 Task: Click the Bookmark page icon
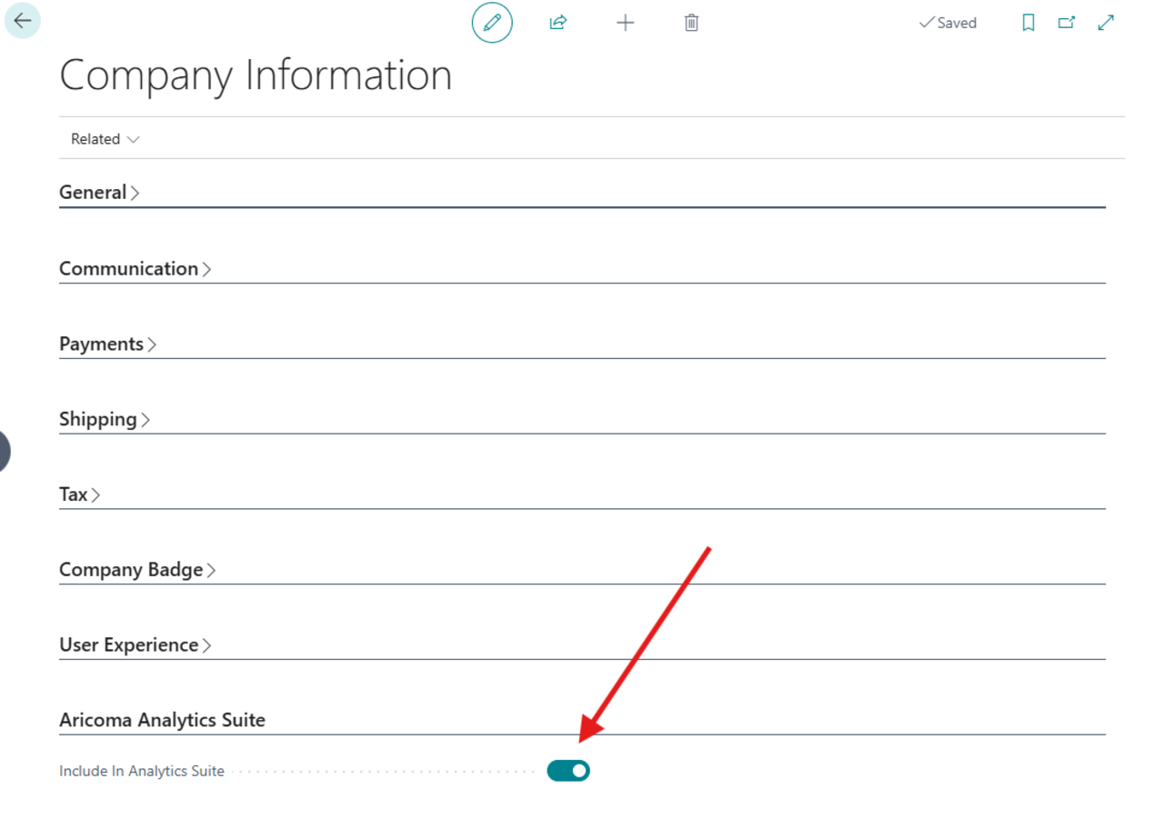(1028, 22)
